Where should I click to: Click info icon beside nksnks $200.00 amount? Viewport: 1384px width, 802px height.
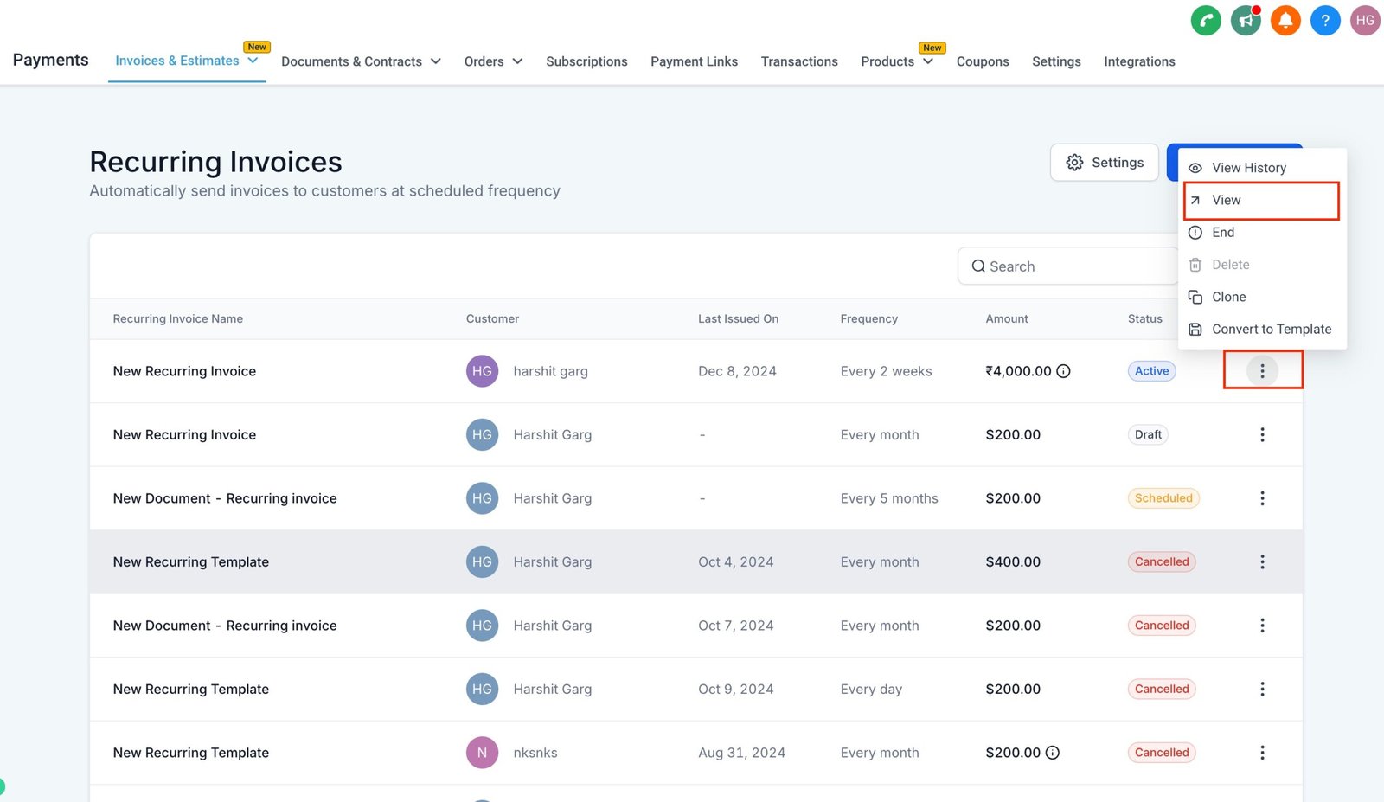pos(1053,753)
